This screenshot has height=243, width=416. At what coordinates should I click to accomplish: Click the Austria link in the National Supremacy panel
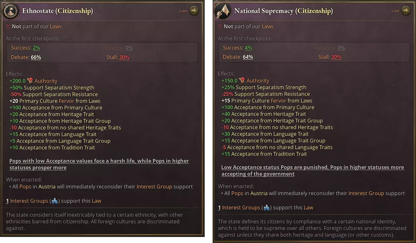click(259, 193)
